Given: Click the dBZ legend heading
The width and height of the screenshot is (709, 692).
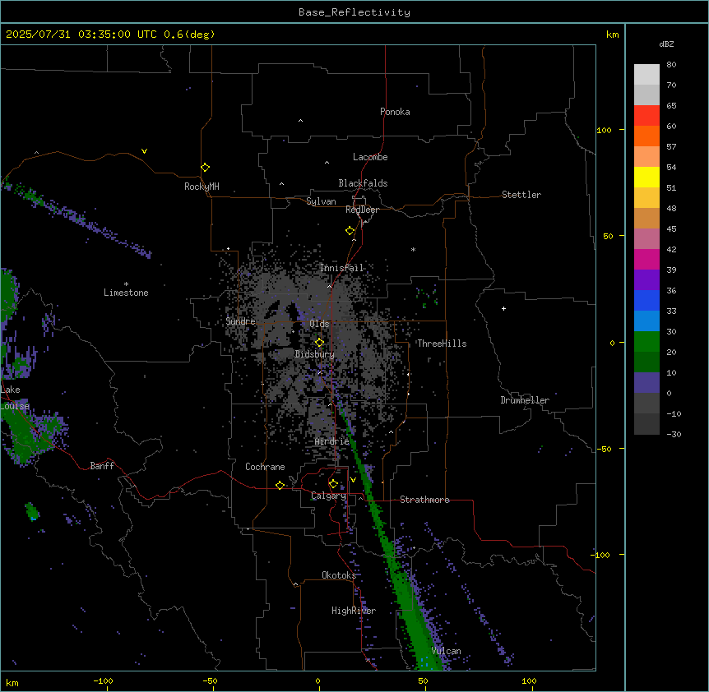Looking at the screenshot, I should (666, 44).
